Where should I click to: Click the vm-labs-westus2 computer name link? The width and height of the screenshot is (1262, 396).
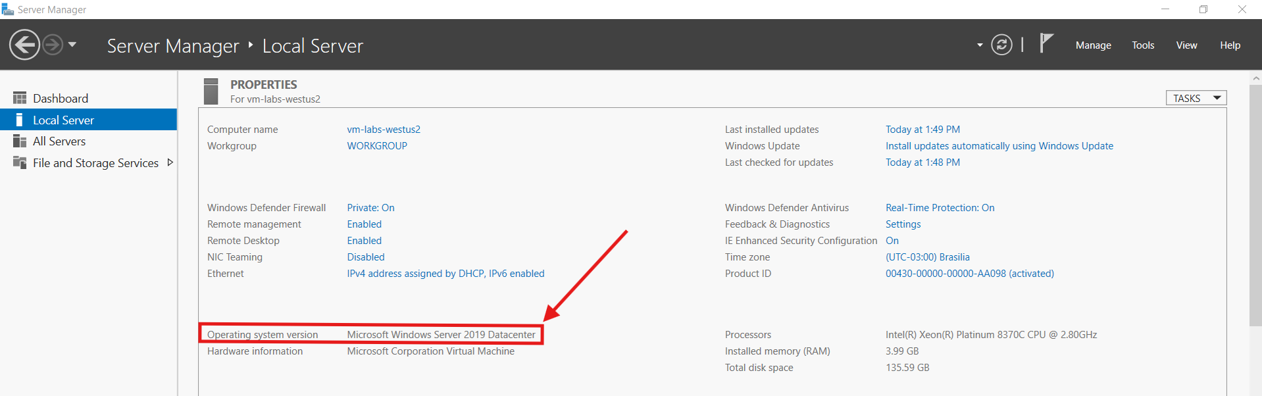click(x=384, y=130)
